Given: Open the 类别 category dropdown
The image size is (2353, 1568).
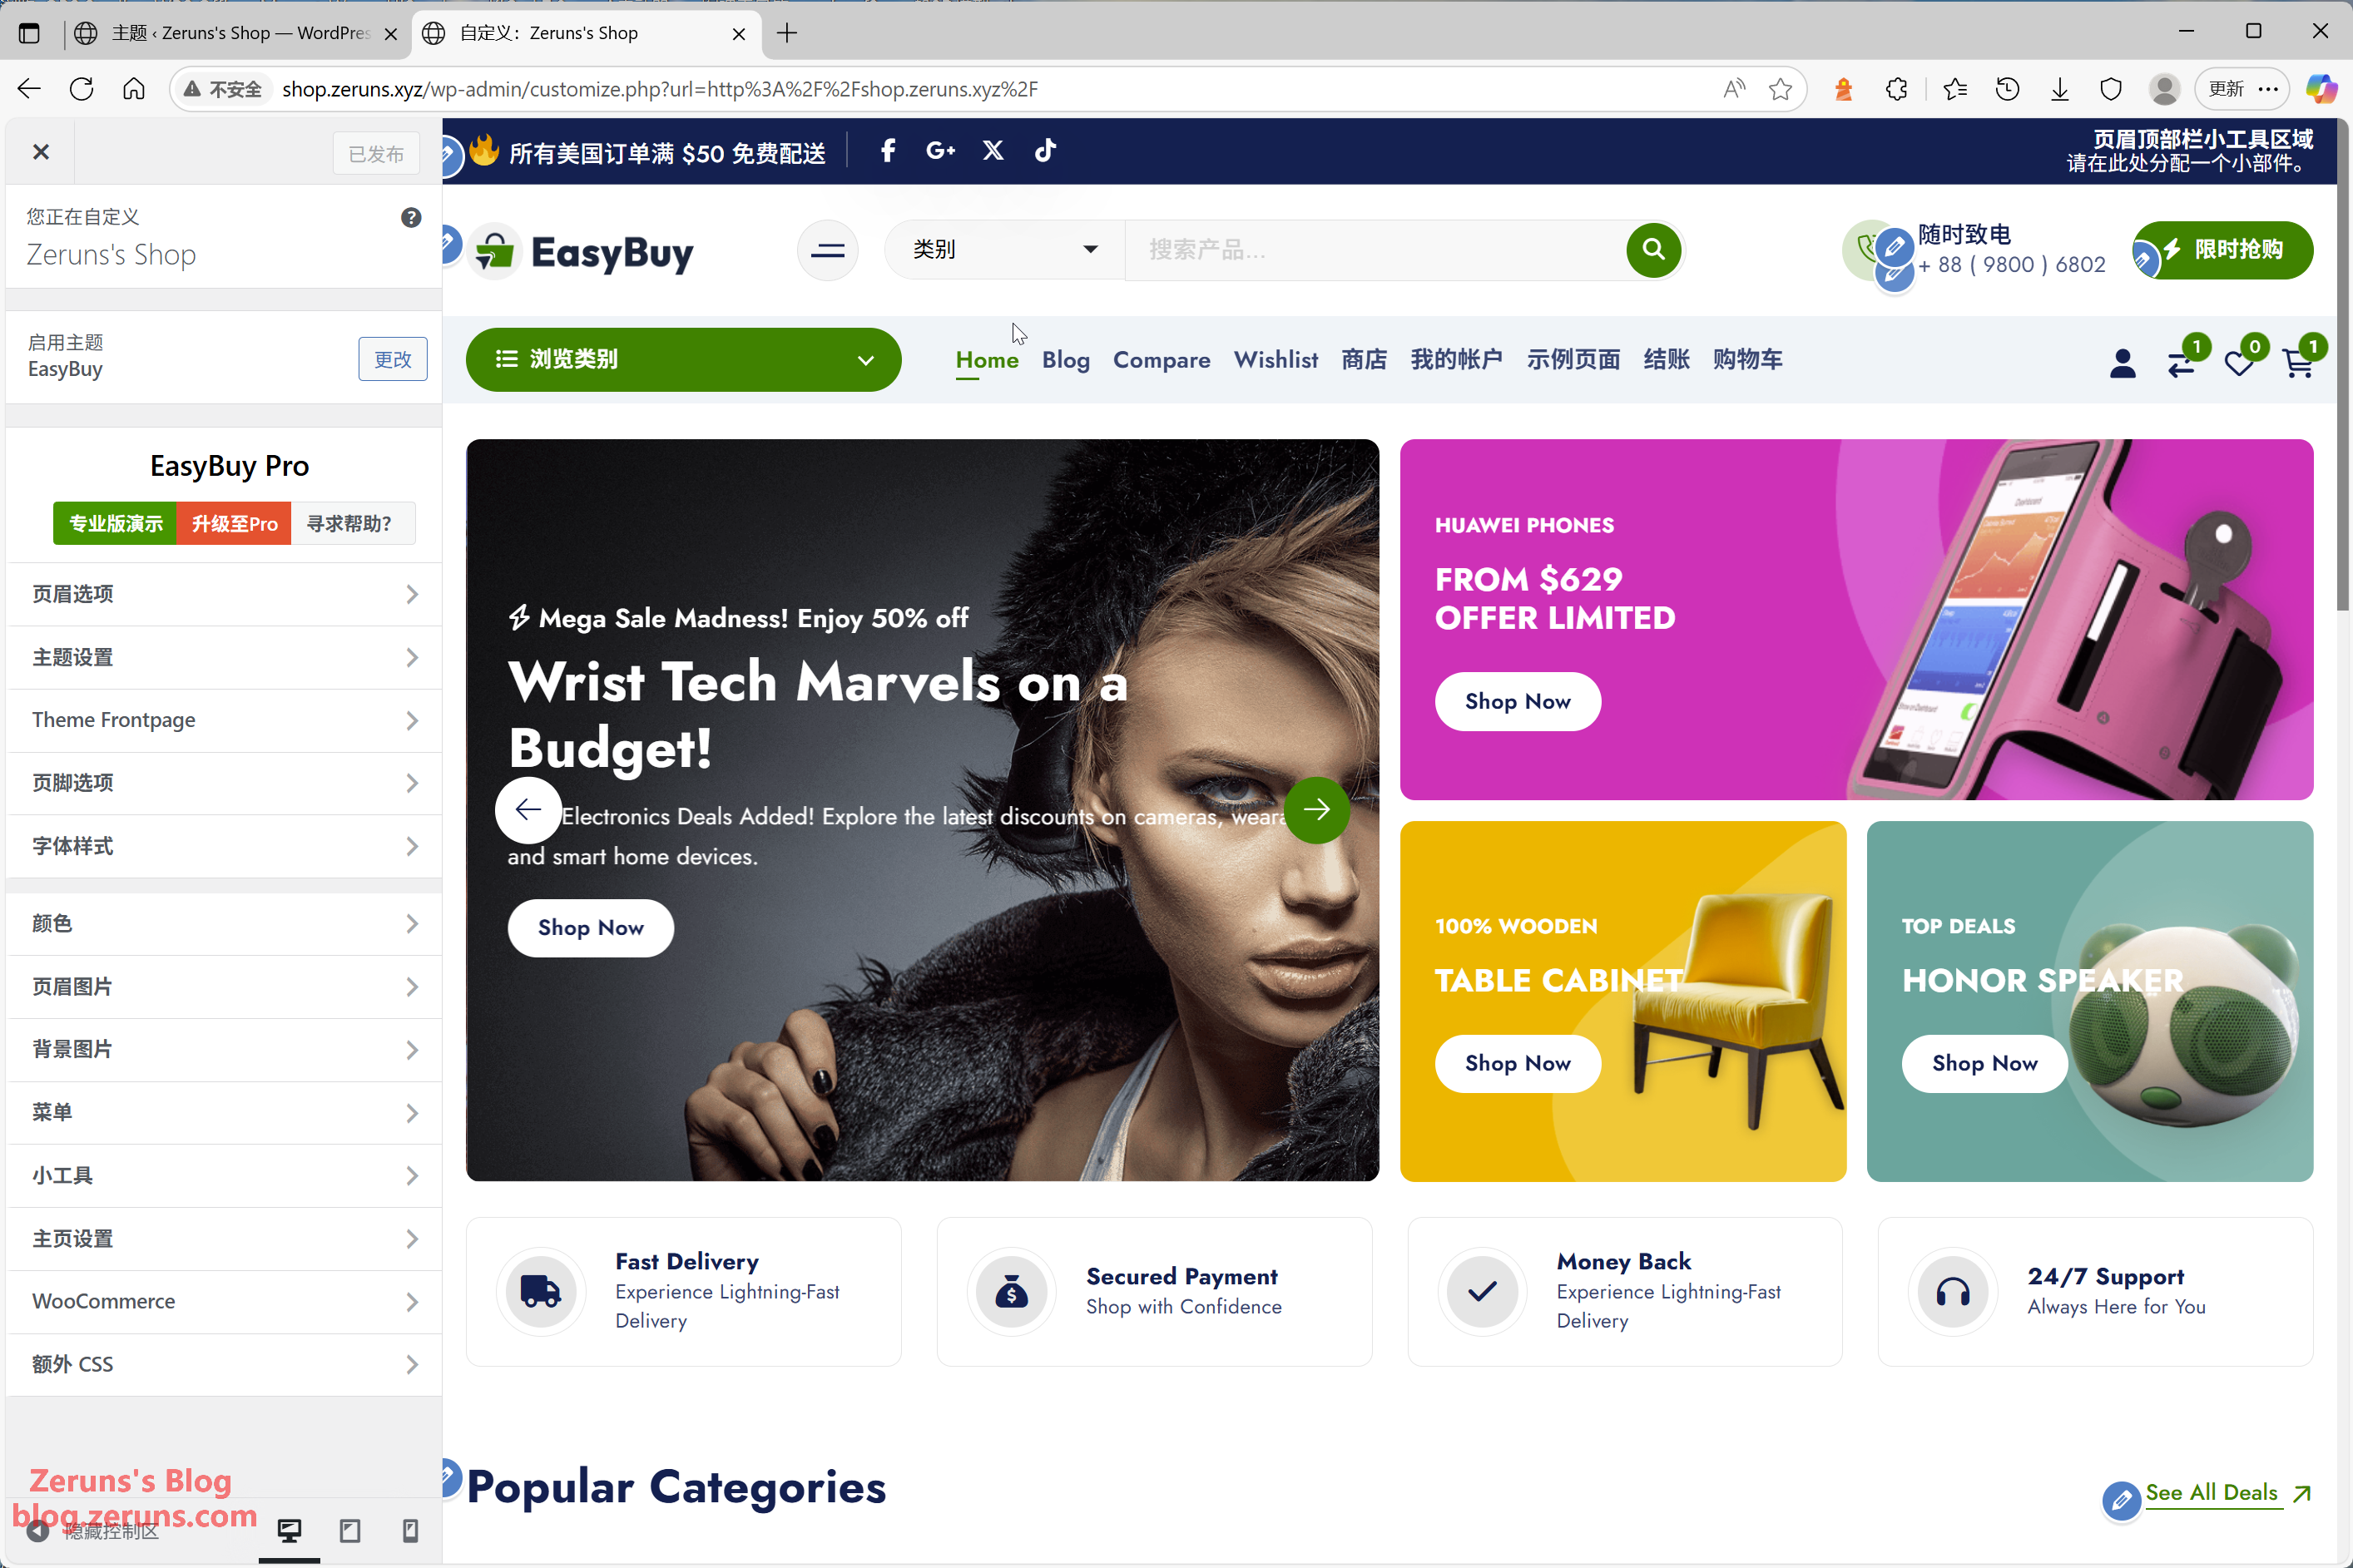Looking at the screenshot, I should (x=1004, y=249).
